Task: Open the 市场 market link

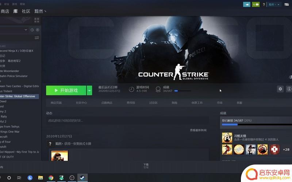Action: point(220,103)
